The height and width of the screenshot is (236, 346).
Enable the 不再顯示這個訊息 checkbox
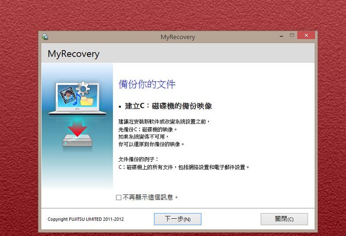point(119,197)
